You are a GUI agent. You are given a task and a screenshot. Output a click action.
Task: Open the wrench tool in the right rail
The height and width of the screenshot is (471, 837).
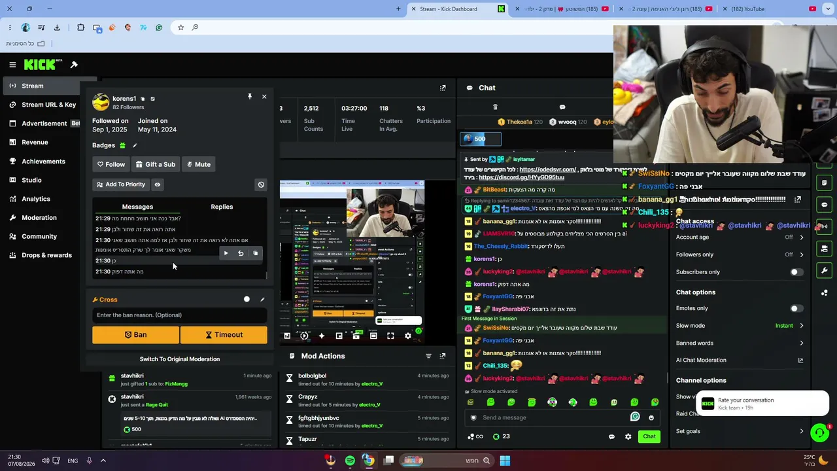click(x=825, y=270)
